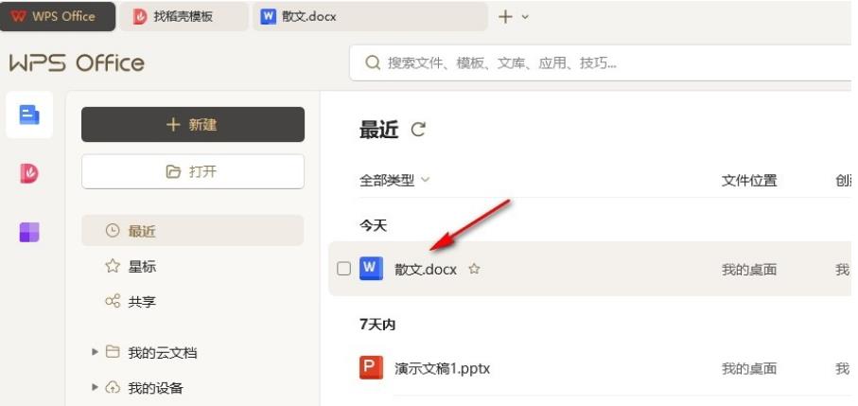Open 我的云文档 folder

[x=163, y=353]
